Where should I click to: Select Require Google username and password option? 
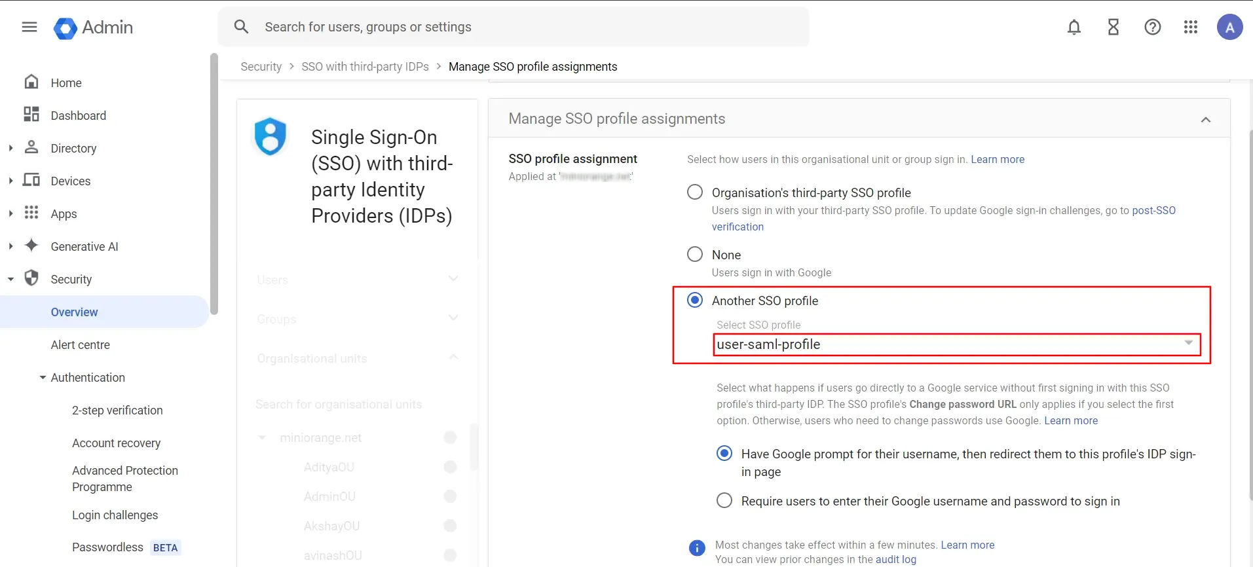(x=724, y=500)
